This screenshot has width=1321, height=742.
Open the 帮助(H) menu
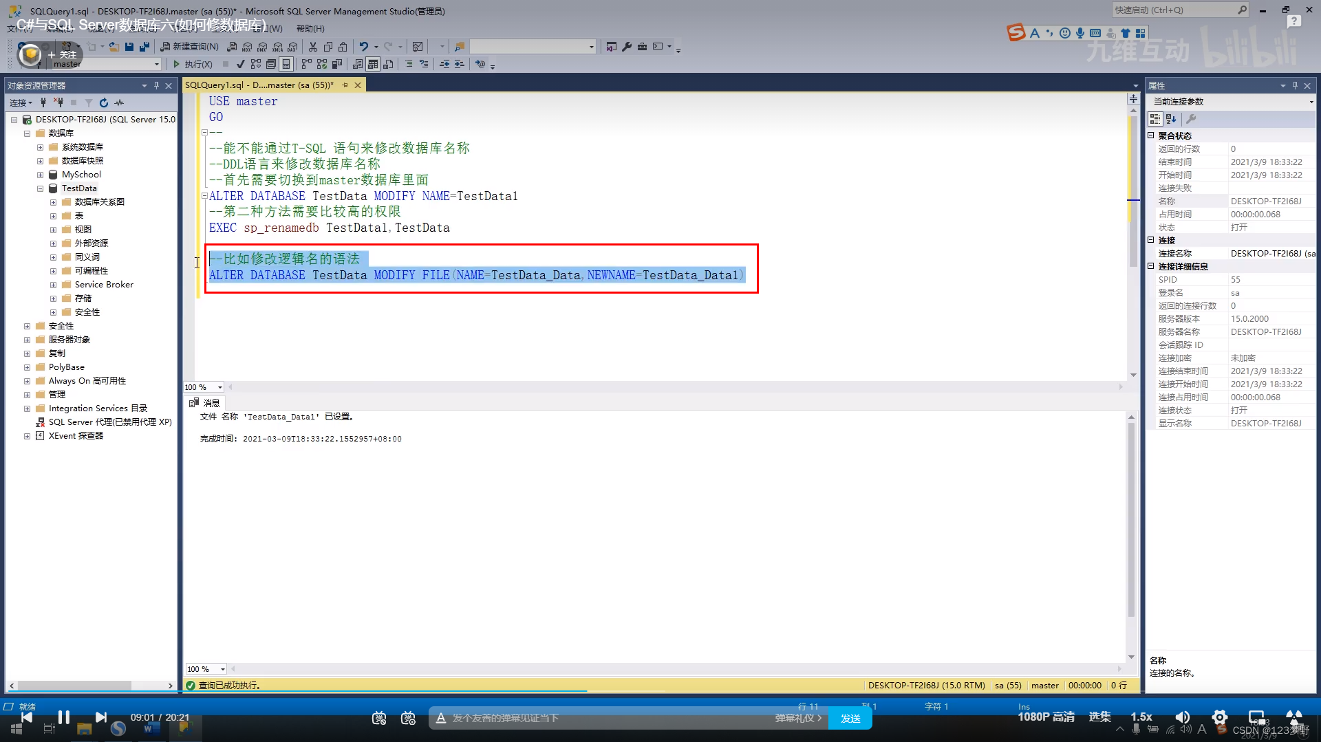point(310,28)
